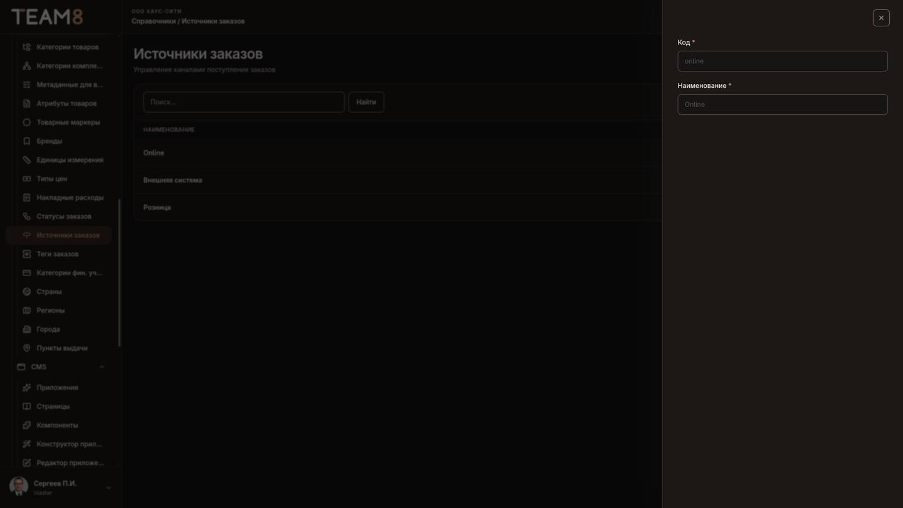The width and height of the screenshot is (903, 508).
Task: Click the Код input field
Action: (x=783, y=61)
